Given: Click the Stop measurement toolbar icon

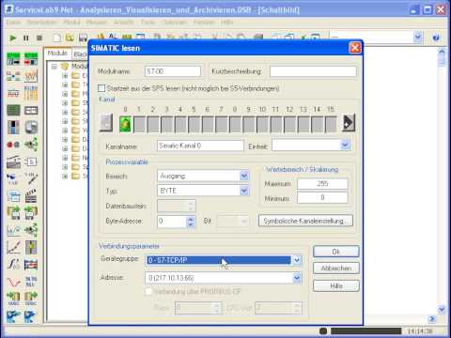Looking at the screenshot, I should (39, 38).
